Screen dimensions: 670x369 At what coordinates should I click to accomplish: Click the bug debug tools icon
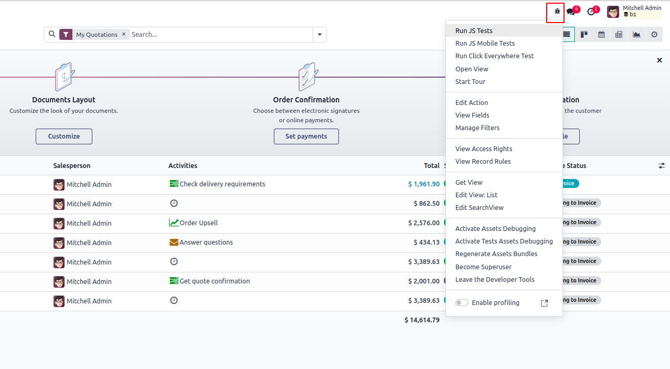point(557,12)
